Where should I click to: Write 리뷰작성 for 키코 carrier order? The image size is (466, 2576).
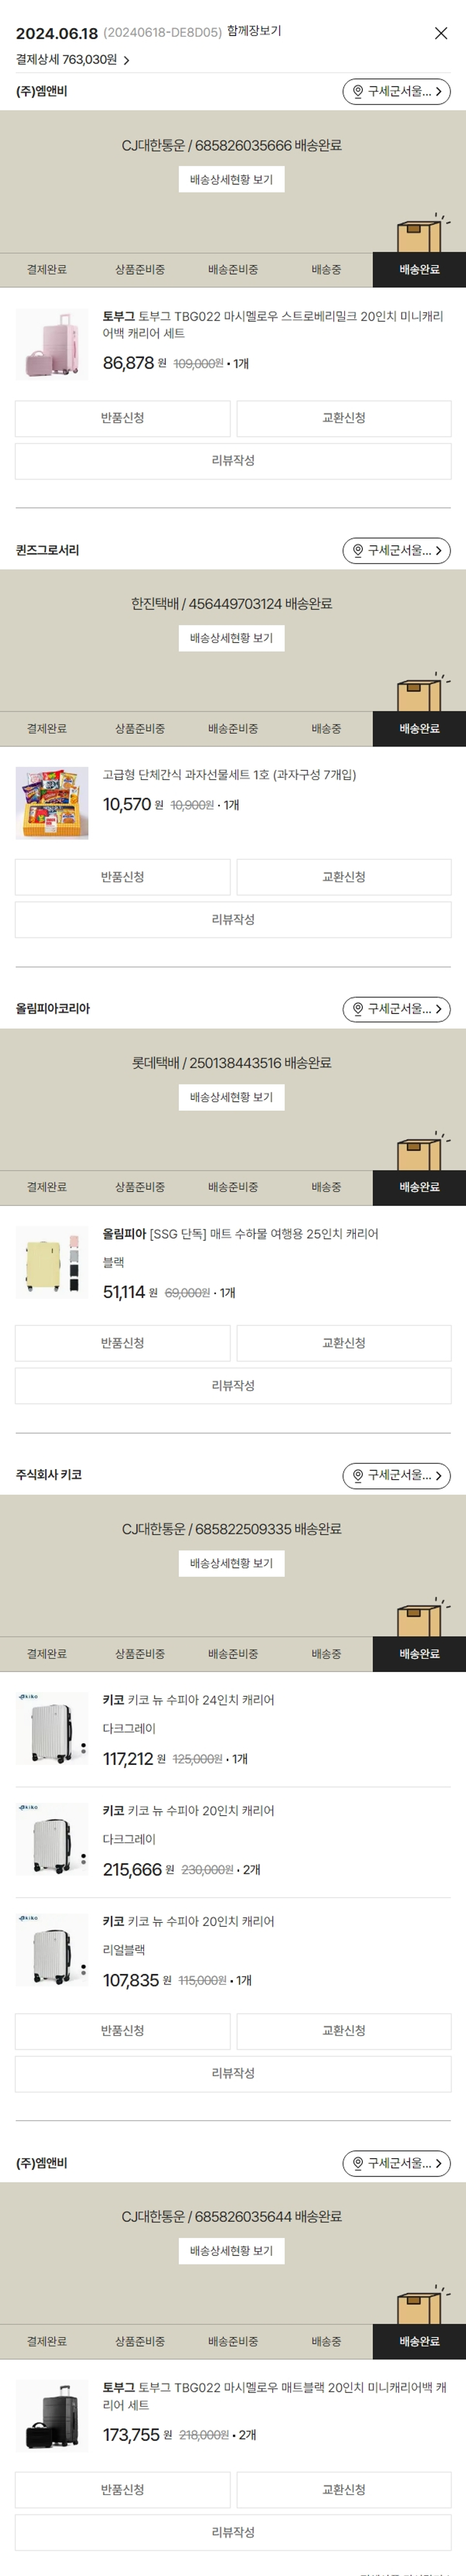[x=232, y=2073]
